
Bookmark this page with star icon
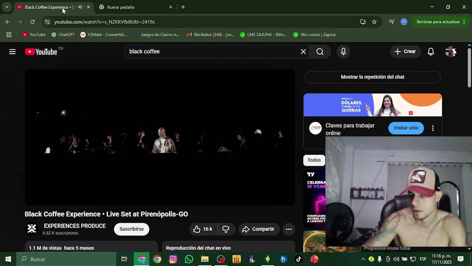coord(374,22)
